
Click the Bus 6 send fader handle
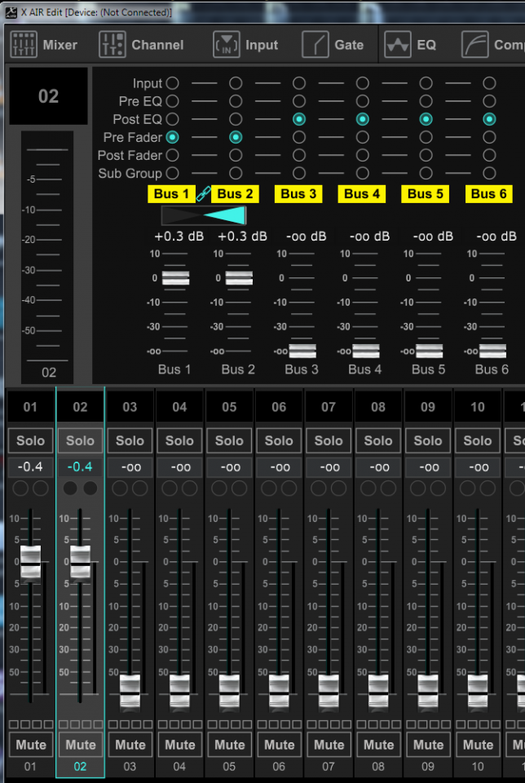(x=492, y=351)
